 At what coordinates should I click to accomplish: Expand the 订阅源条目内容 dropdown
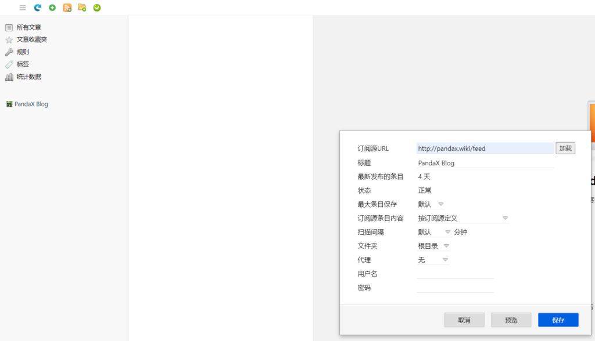tap(463, 218)
